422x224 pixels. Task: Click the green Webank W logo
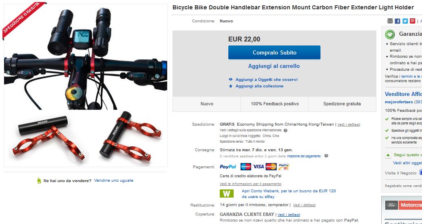tap(227, 194)
